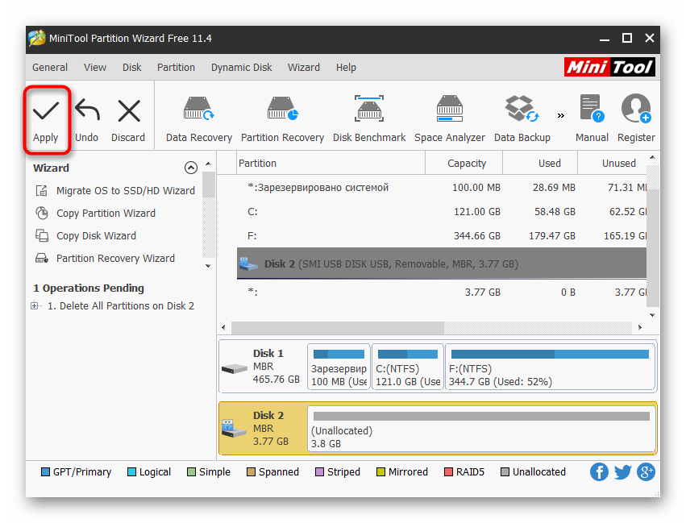Collapse the Wizard panel section

(x=191, y=168)
